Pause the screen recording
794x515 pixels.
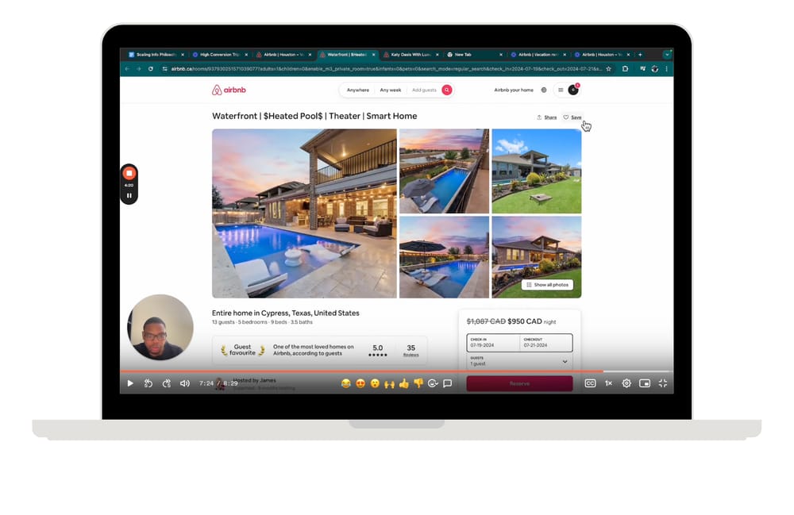pos(129,196)
